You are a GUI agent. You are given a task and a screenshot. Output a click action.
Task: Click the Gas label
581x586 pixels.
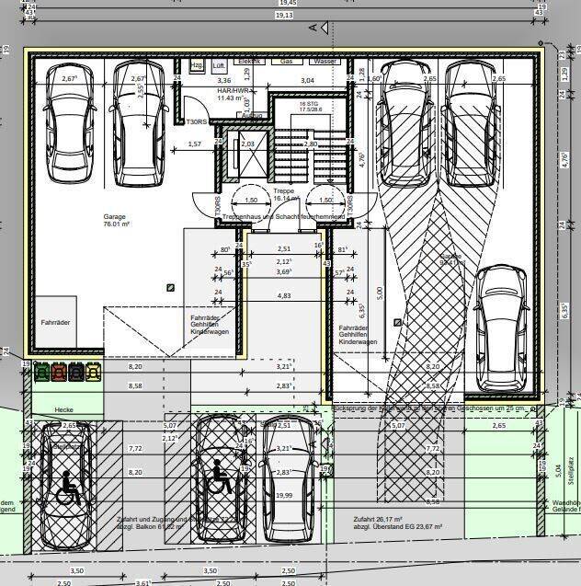(x=287, y=61)
